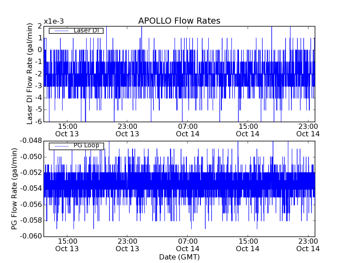The height and width of the screenshot is (263, 350).
Task: Click the bottom plot's 15:00 Oct 13 tick label
Action: [67, 245]
